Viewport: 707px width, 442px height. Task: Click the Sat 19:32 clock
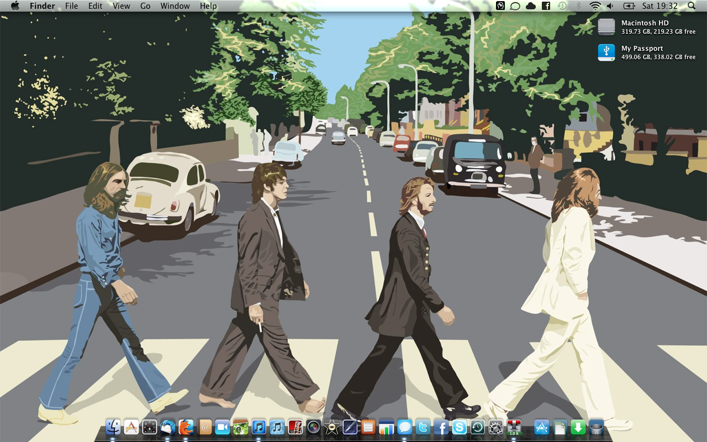(x=660, y=6)
